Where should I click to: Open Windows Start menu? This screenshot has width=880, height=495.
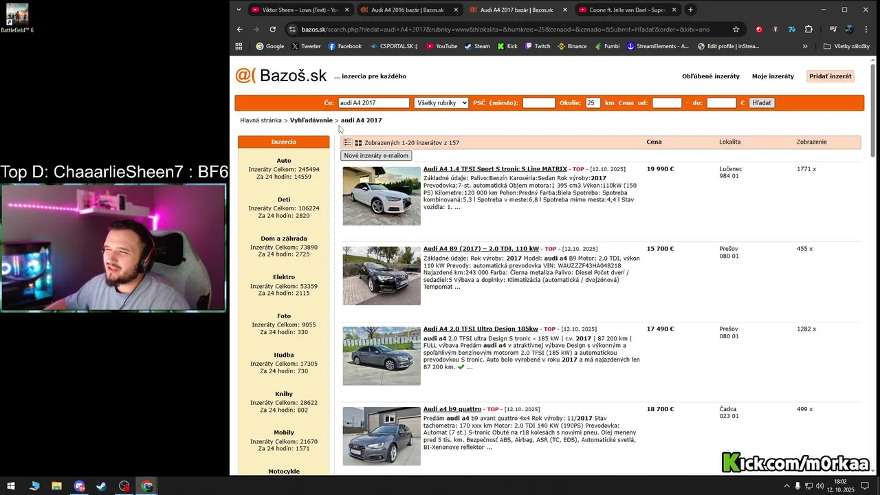(x=12, y=486)
